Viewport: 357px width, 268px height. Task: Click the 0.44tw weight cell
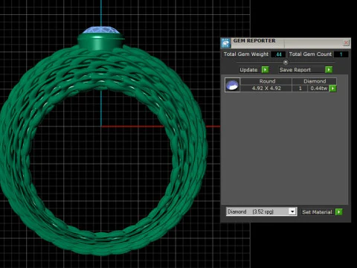(318, 89)
